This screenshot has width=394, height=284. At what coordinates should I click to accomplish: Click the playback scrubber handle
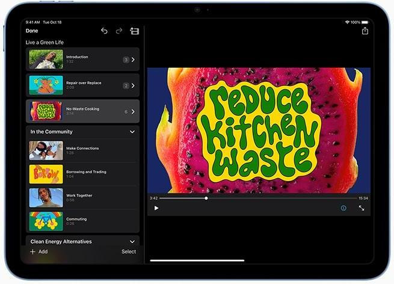[x=206, y=198]
